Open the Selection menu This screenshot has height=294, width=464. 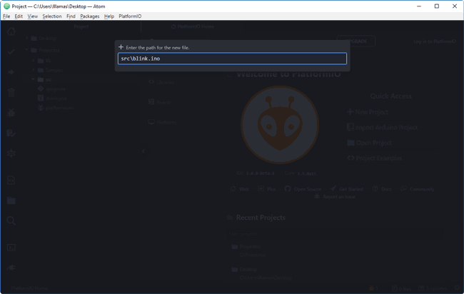pos(52,16)
